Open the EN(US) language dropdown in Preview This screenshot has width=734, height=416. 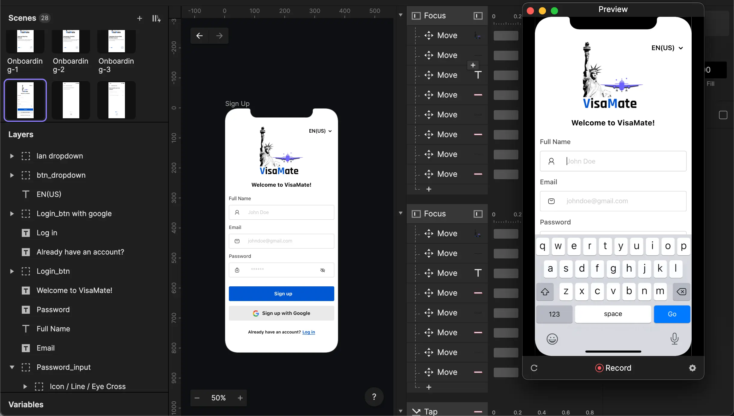pyautogui.click(x=667, y=48)
